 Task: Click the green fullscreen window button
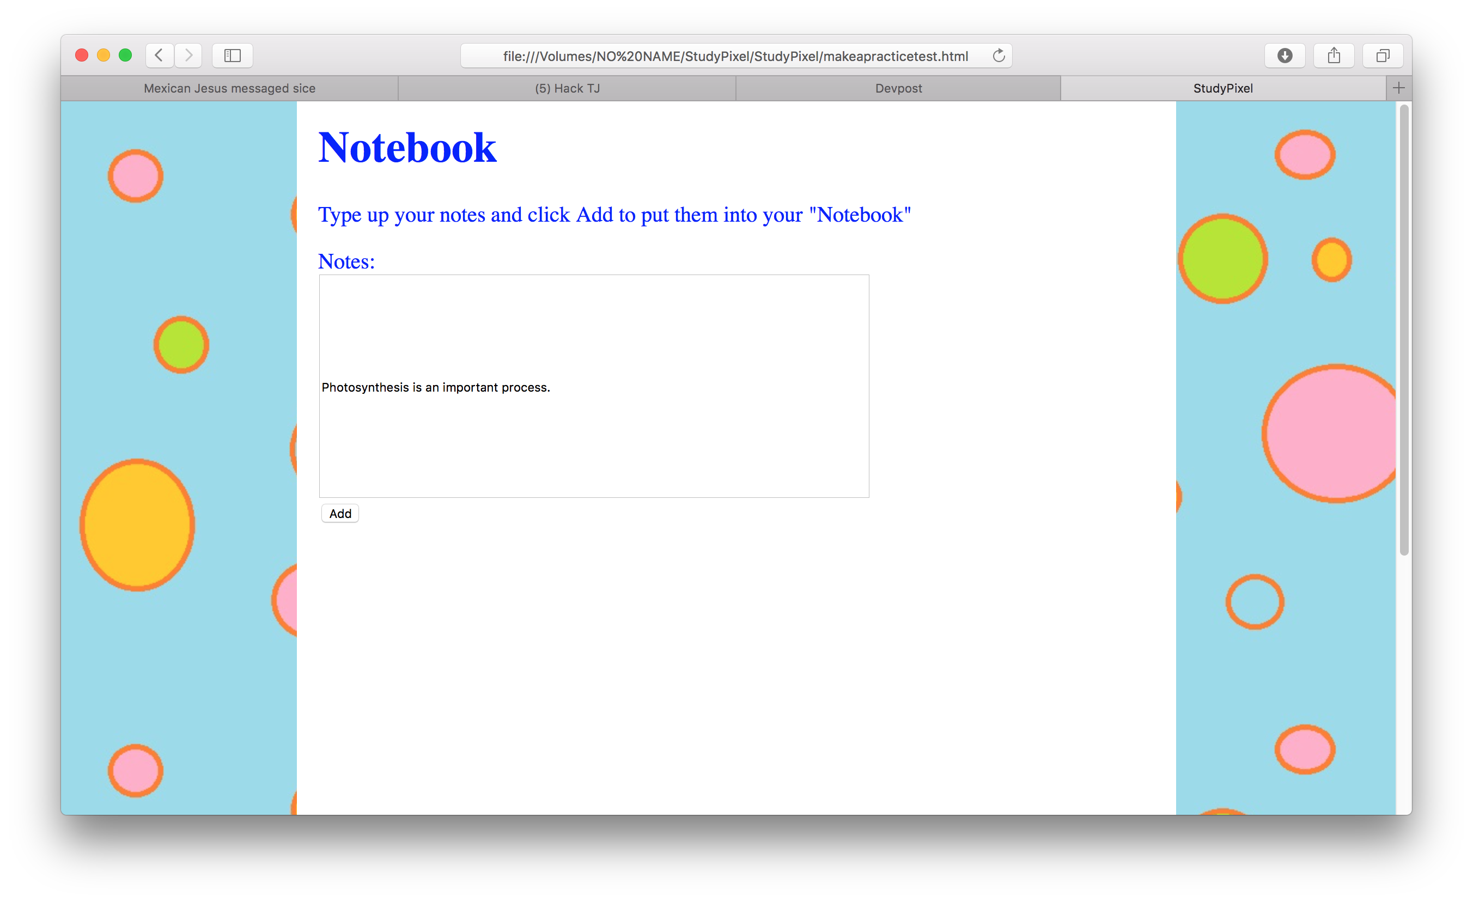125,56
